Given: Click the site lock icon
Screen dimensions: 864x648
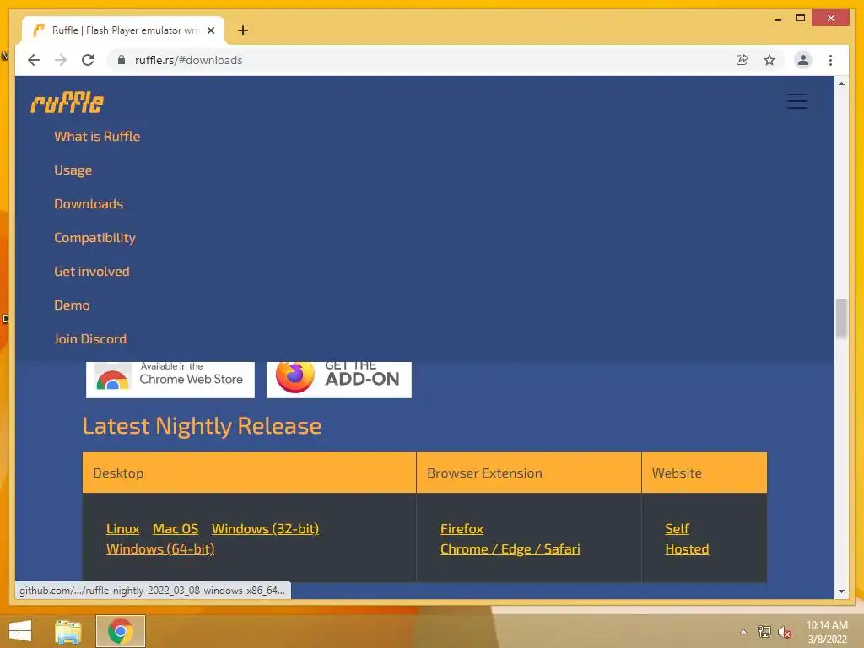Looking at the screenshot, I should [121, 60].
